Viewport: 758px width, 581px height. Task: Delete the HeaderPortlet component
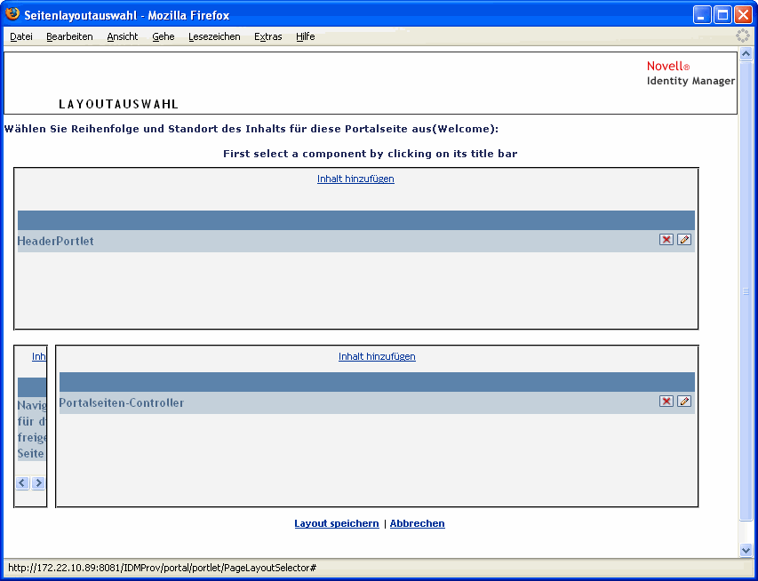coord(666,239)
